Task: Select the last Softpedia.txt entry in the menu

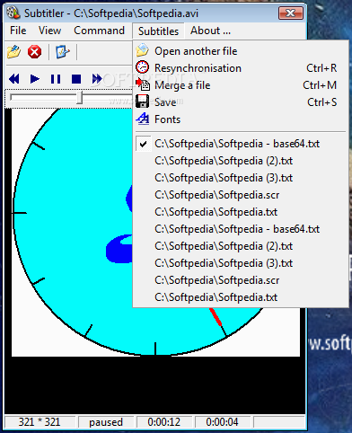Action: tap(241, 297)
